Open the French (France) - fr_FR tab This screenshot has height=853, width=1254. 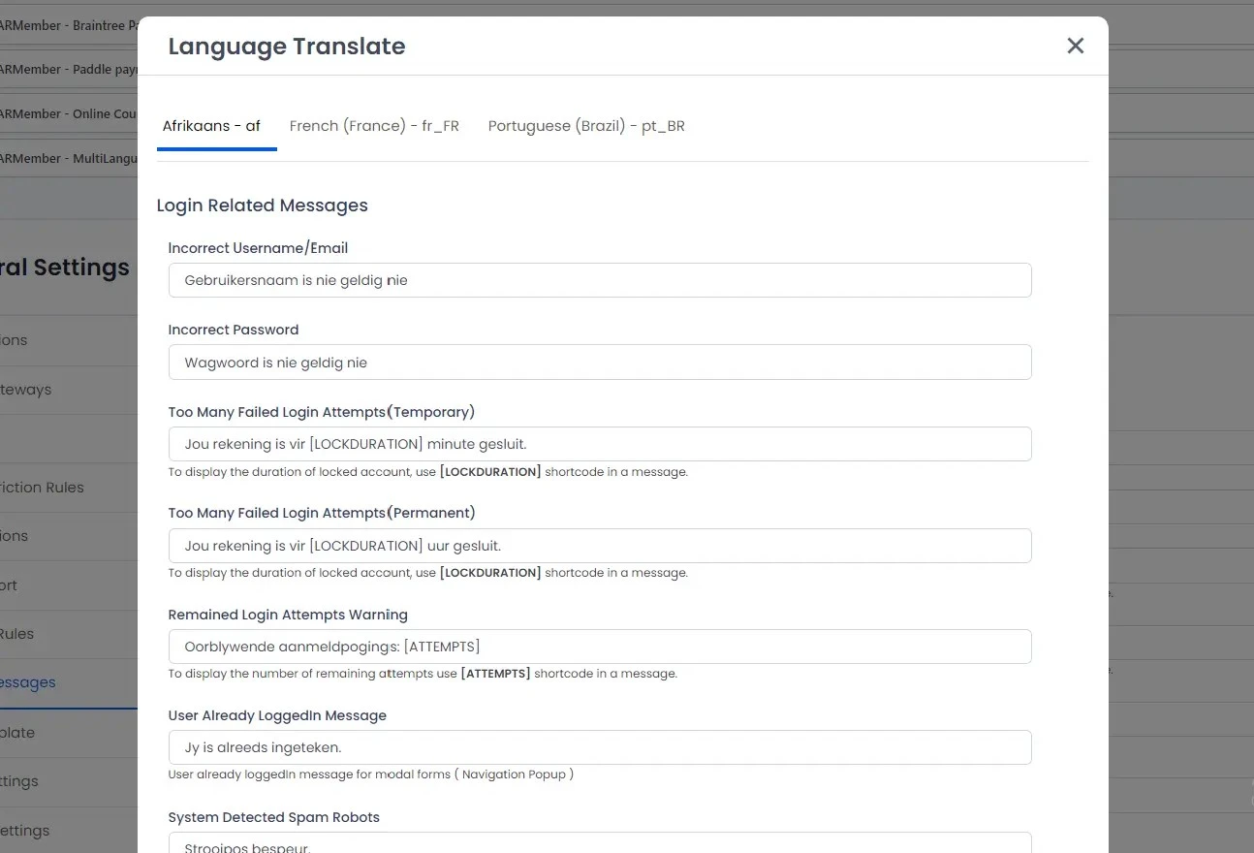click(x=374, y=126)
